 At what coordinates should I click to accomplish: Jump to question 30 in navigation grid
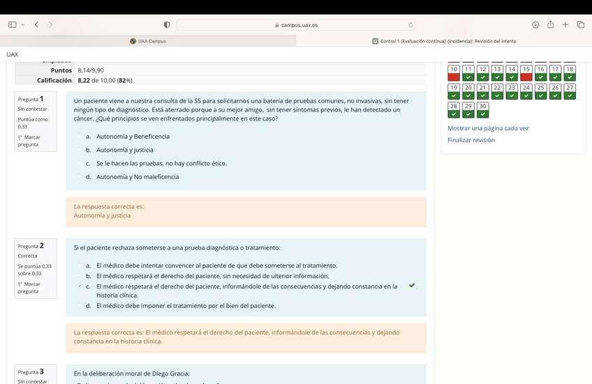pos(482,110)
